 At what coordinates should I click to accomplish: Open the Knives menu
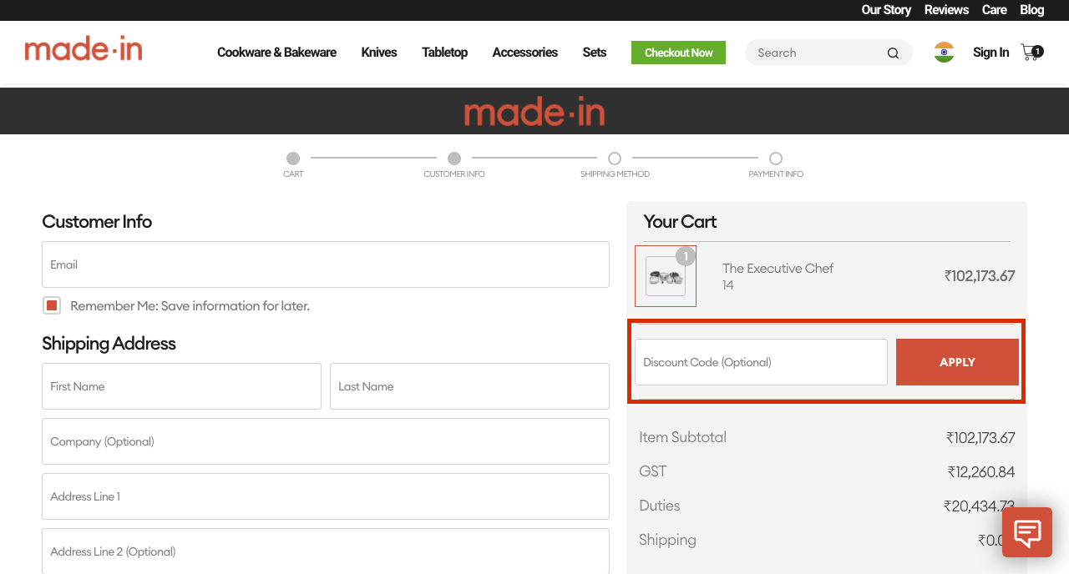point(379,53)
